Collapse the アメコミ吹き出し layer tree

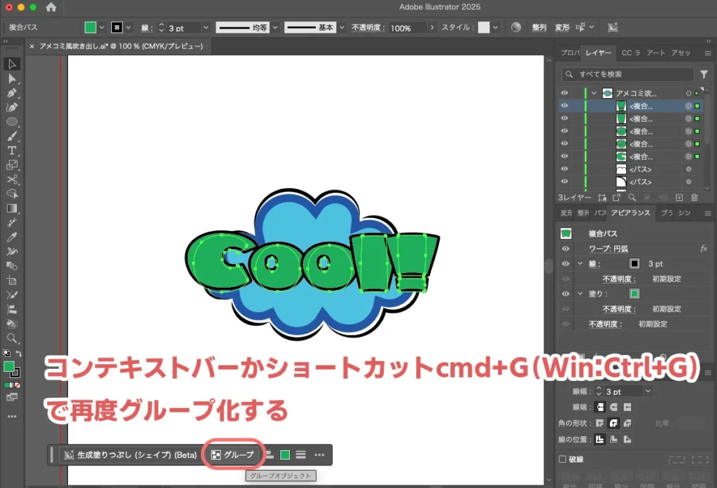[x=594, y=93]
